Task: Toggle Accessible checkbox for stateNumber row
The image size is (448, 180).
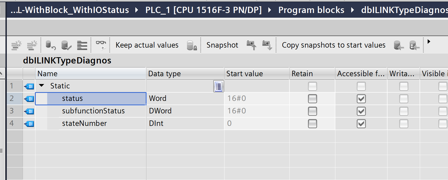Action: [361, 124]
